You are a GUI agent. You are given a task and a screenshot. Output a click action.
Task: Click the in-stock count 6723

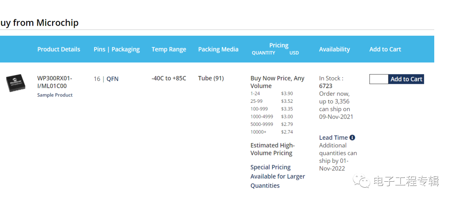(326, 86)
